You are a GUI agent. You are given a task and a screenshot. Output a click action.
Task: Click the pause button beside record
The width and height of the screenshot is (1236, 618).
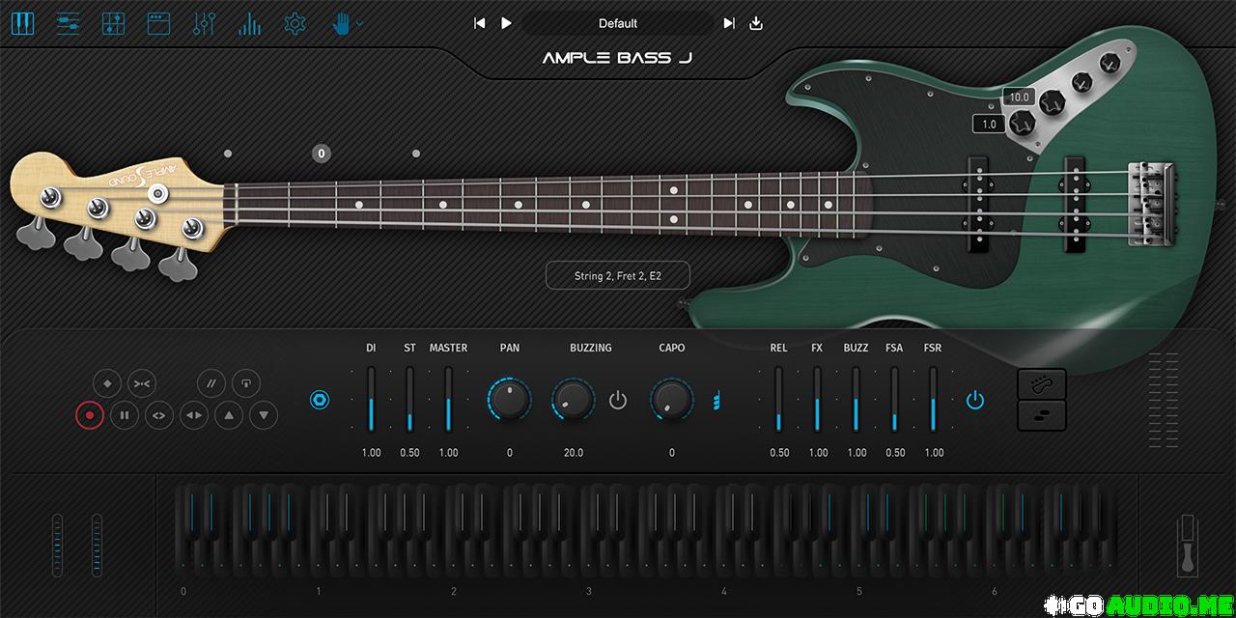coord(125,416)
